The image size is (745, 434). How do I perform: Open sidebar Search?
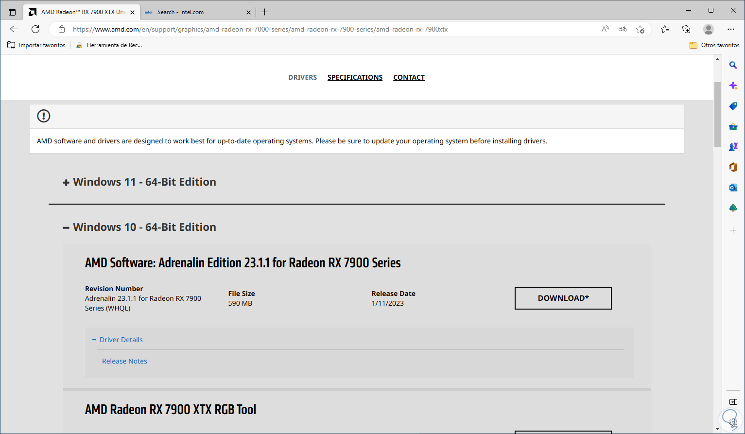tap(733, 65)
